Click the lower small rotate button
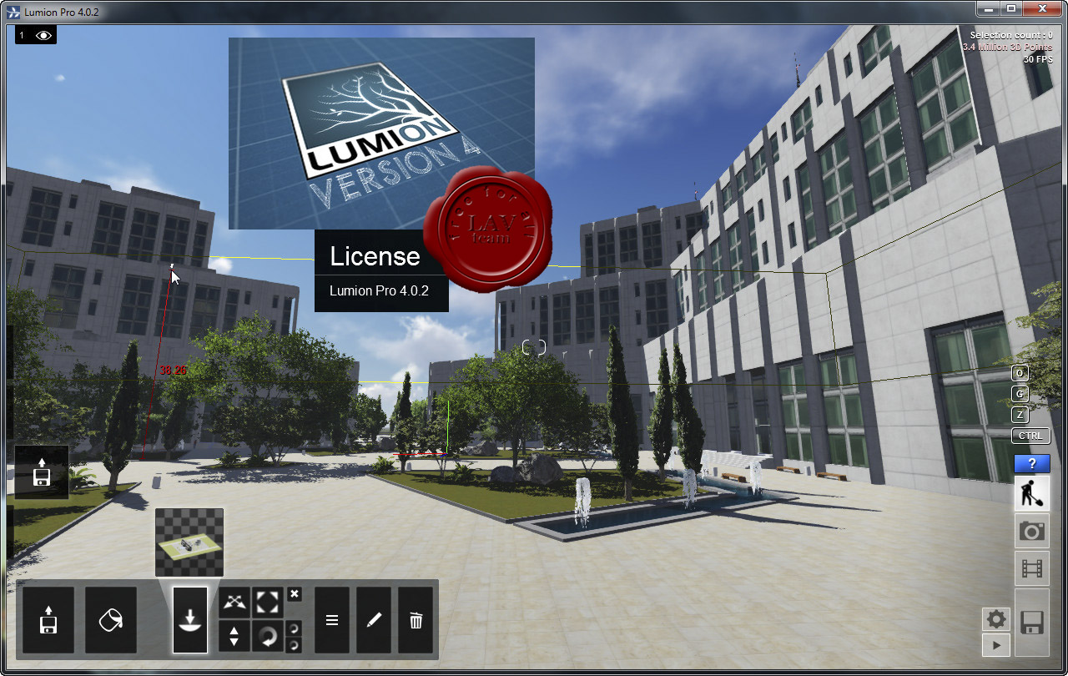Image resolution: width=1068 pixels, height=676 pixels. click(x=295, y=645)
